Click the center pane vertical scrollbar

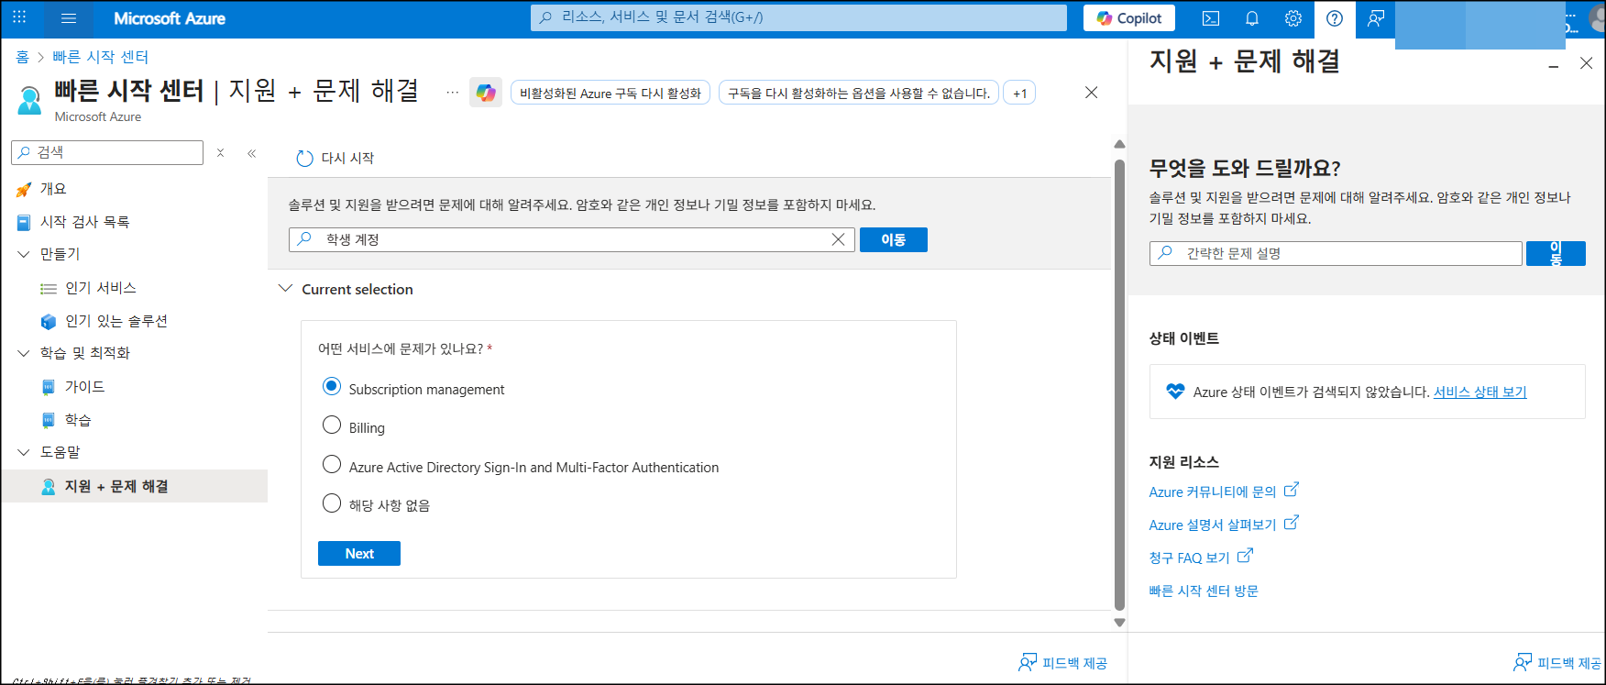tap(1119, 385)
